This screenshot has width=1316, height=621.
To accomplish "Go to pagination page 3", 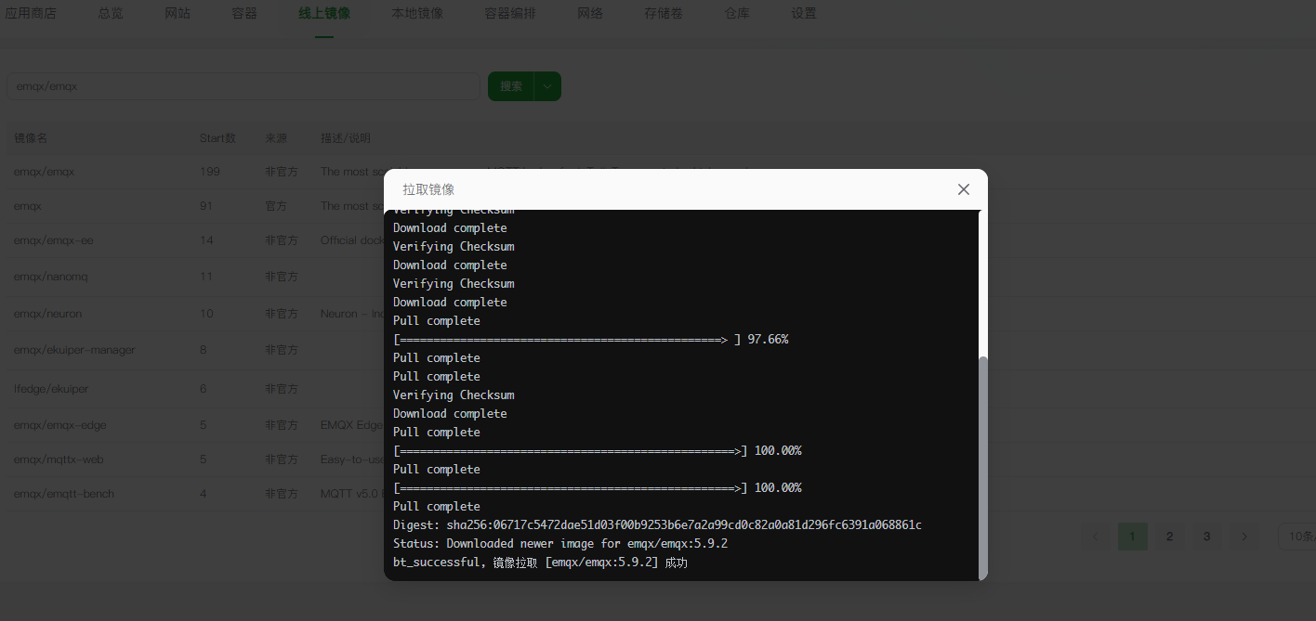I will pos(1207,537).
